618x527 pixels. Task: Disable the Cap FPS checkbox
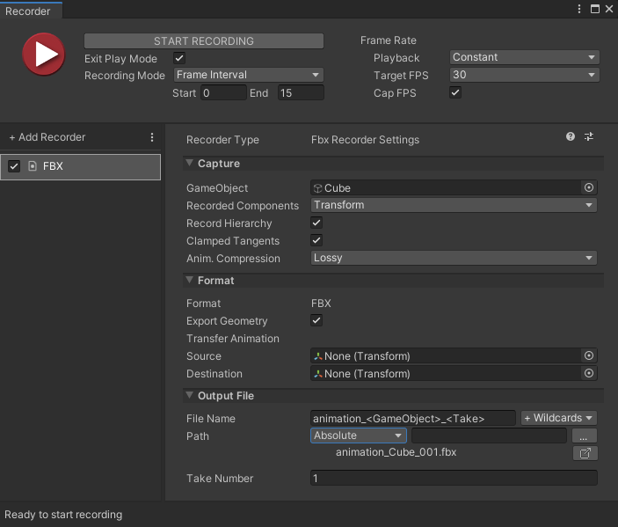pos(455,93)
